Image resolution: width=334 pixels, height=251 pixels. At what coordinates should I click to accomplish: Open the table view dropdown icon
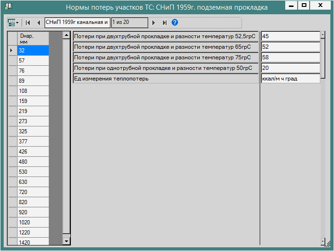pyautogui.click(x=13, y=23)
